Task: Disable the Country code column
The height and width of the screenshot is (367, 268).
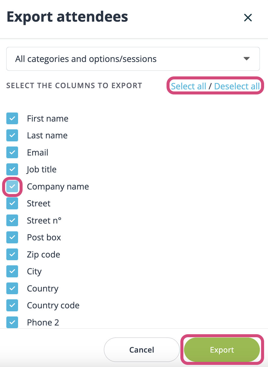Action: click(12, 305)
